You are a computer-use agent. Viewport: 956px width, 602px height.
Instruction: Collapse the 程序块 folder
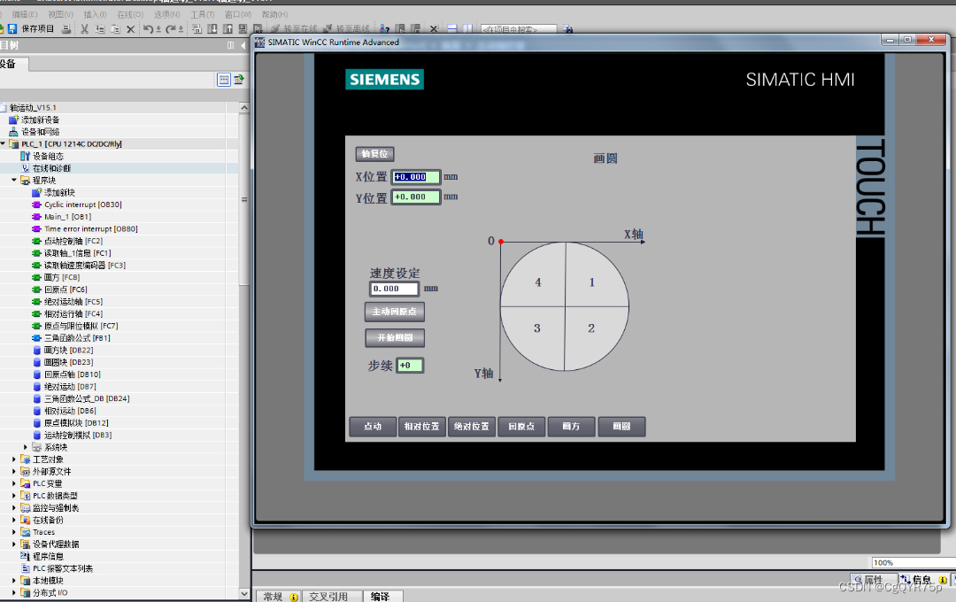pyautogui.click(x=14, y=180)
